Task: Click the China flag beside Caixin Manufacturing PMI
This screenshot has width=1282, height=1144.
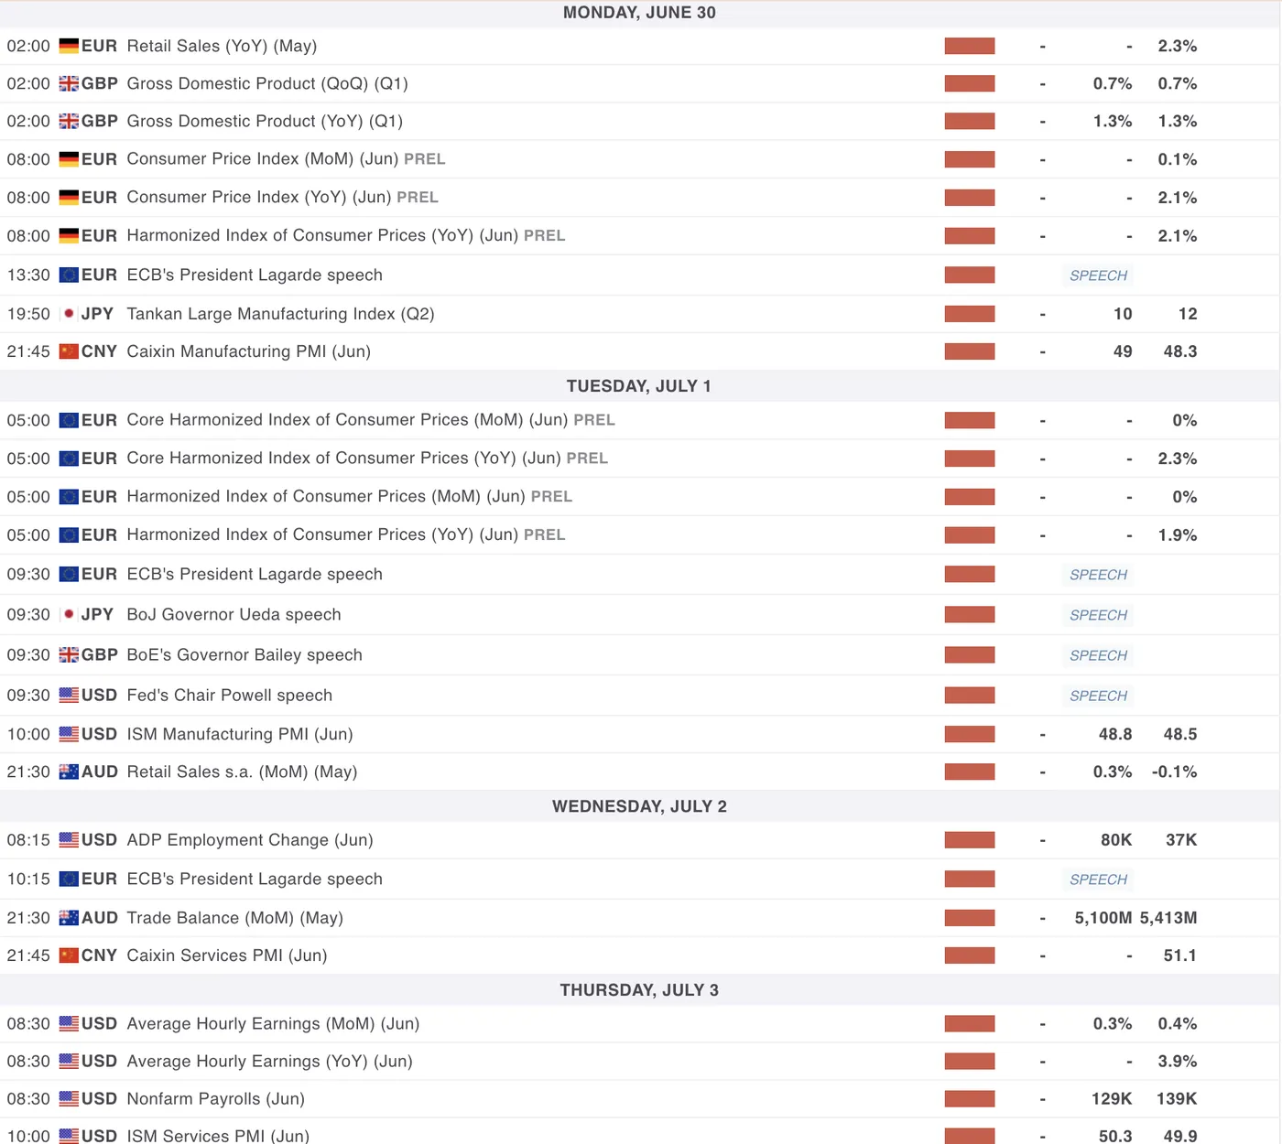Action: pyautogui.click(x=69, y=351)
